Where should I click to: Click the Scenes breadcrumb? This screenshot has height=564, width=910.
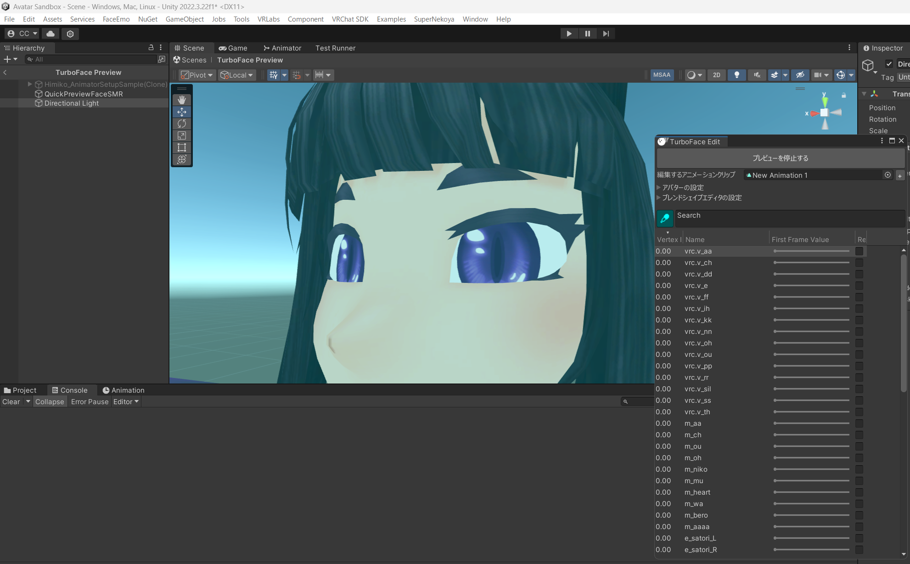pos(190,60)
